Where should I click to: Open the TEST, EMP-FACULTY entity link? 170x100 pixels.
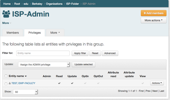tap(23, 83)
